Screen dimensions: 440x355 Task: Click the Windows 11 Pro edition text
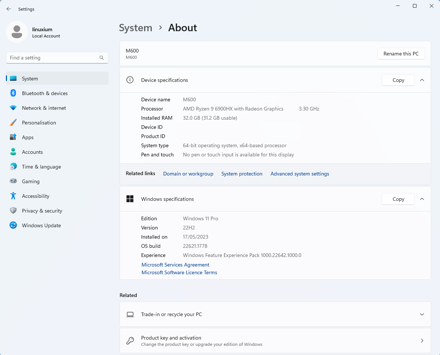[201, 218]
